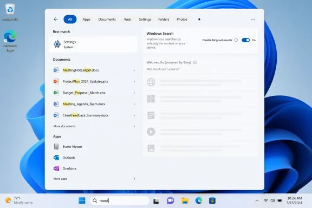This screenshot has width=312, height=208.
Task: Open Meeting_Agenda_Team.docx file name
Action: click(x=84, y=104)
